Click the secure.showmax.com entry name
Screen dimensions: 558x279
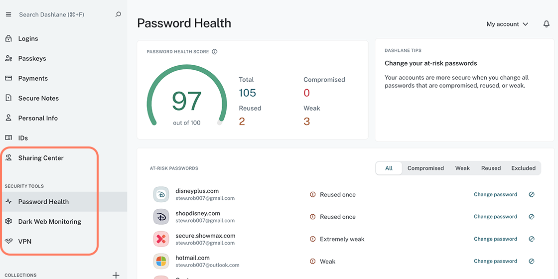tap(205, 236)
